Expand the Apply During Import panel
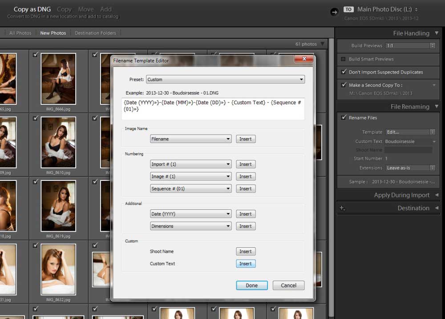 437,195
